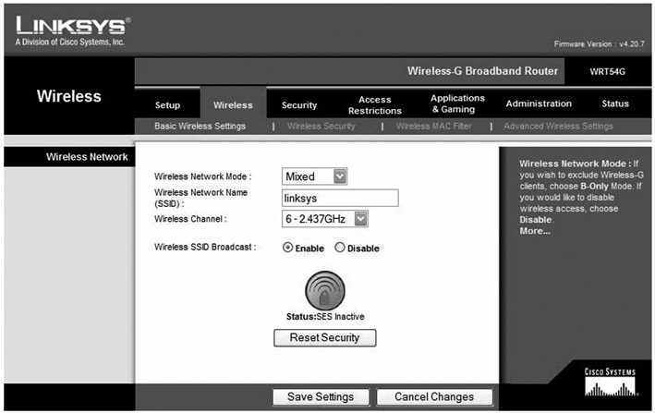Open the Administration tab
Screen dimensions: 655x413
click(x=539, y=104)
